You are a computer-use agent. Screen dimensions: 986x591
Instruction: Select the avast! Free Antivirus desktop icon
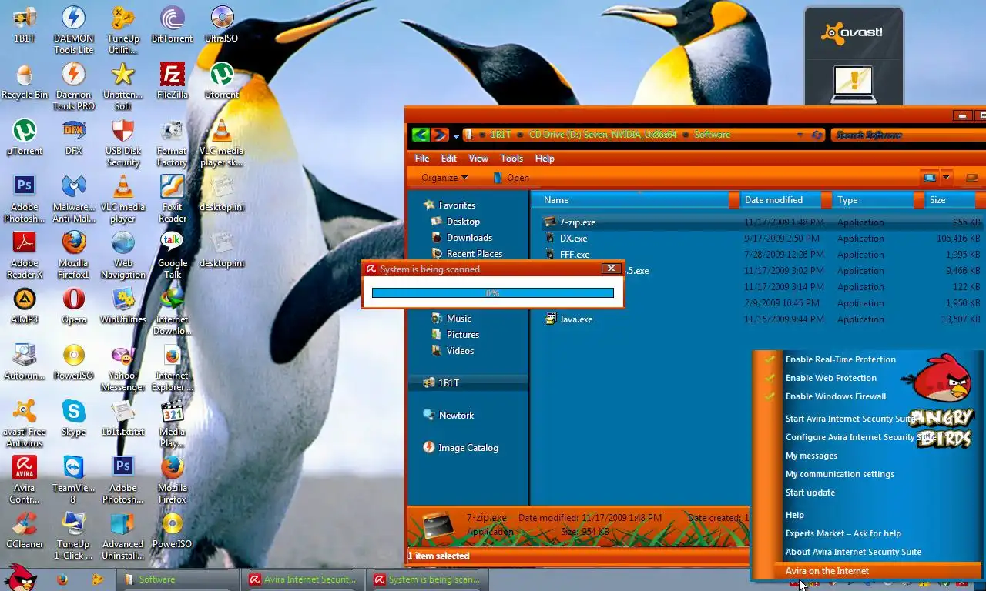click(x=25, y=423)
